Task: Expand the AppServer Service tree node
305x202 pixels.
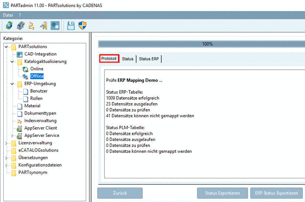Action: (x=12, y=136)
